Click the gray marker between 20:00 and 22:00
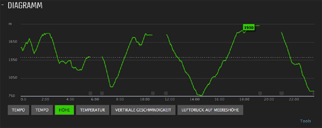Viewport: 322px width, 128px height. 282,93
